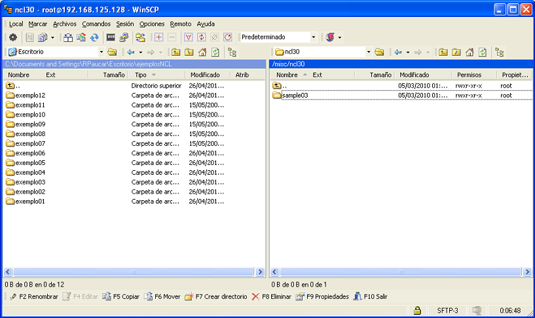Go to local root directory icon
The image size is (535, 318).
[x=189, y=52]
